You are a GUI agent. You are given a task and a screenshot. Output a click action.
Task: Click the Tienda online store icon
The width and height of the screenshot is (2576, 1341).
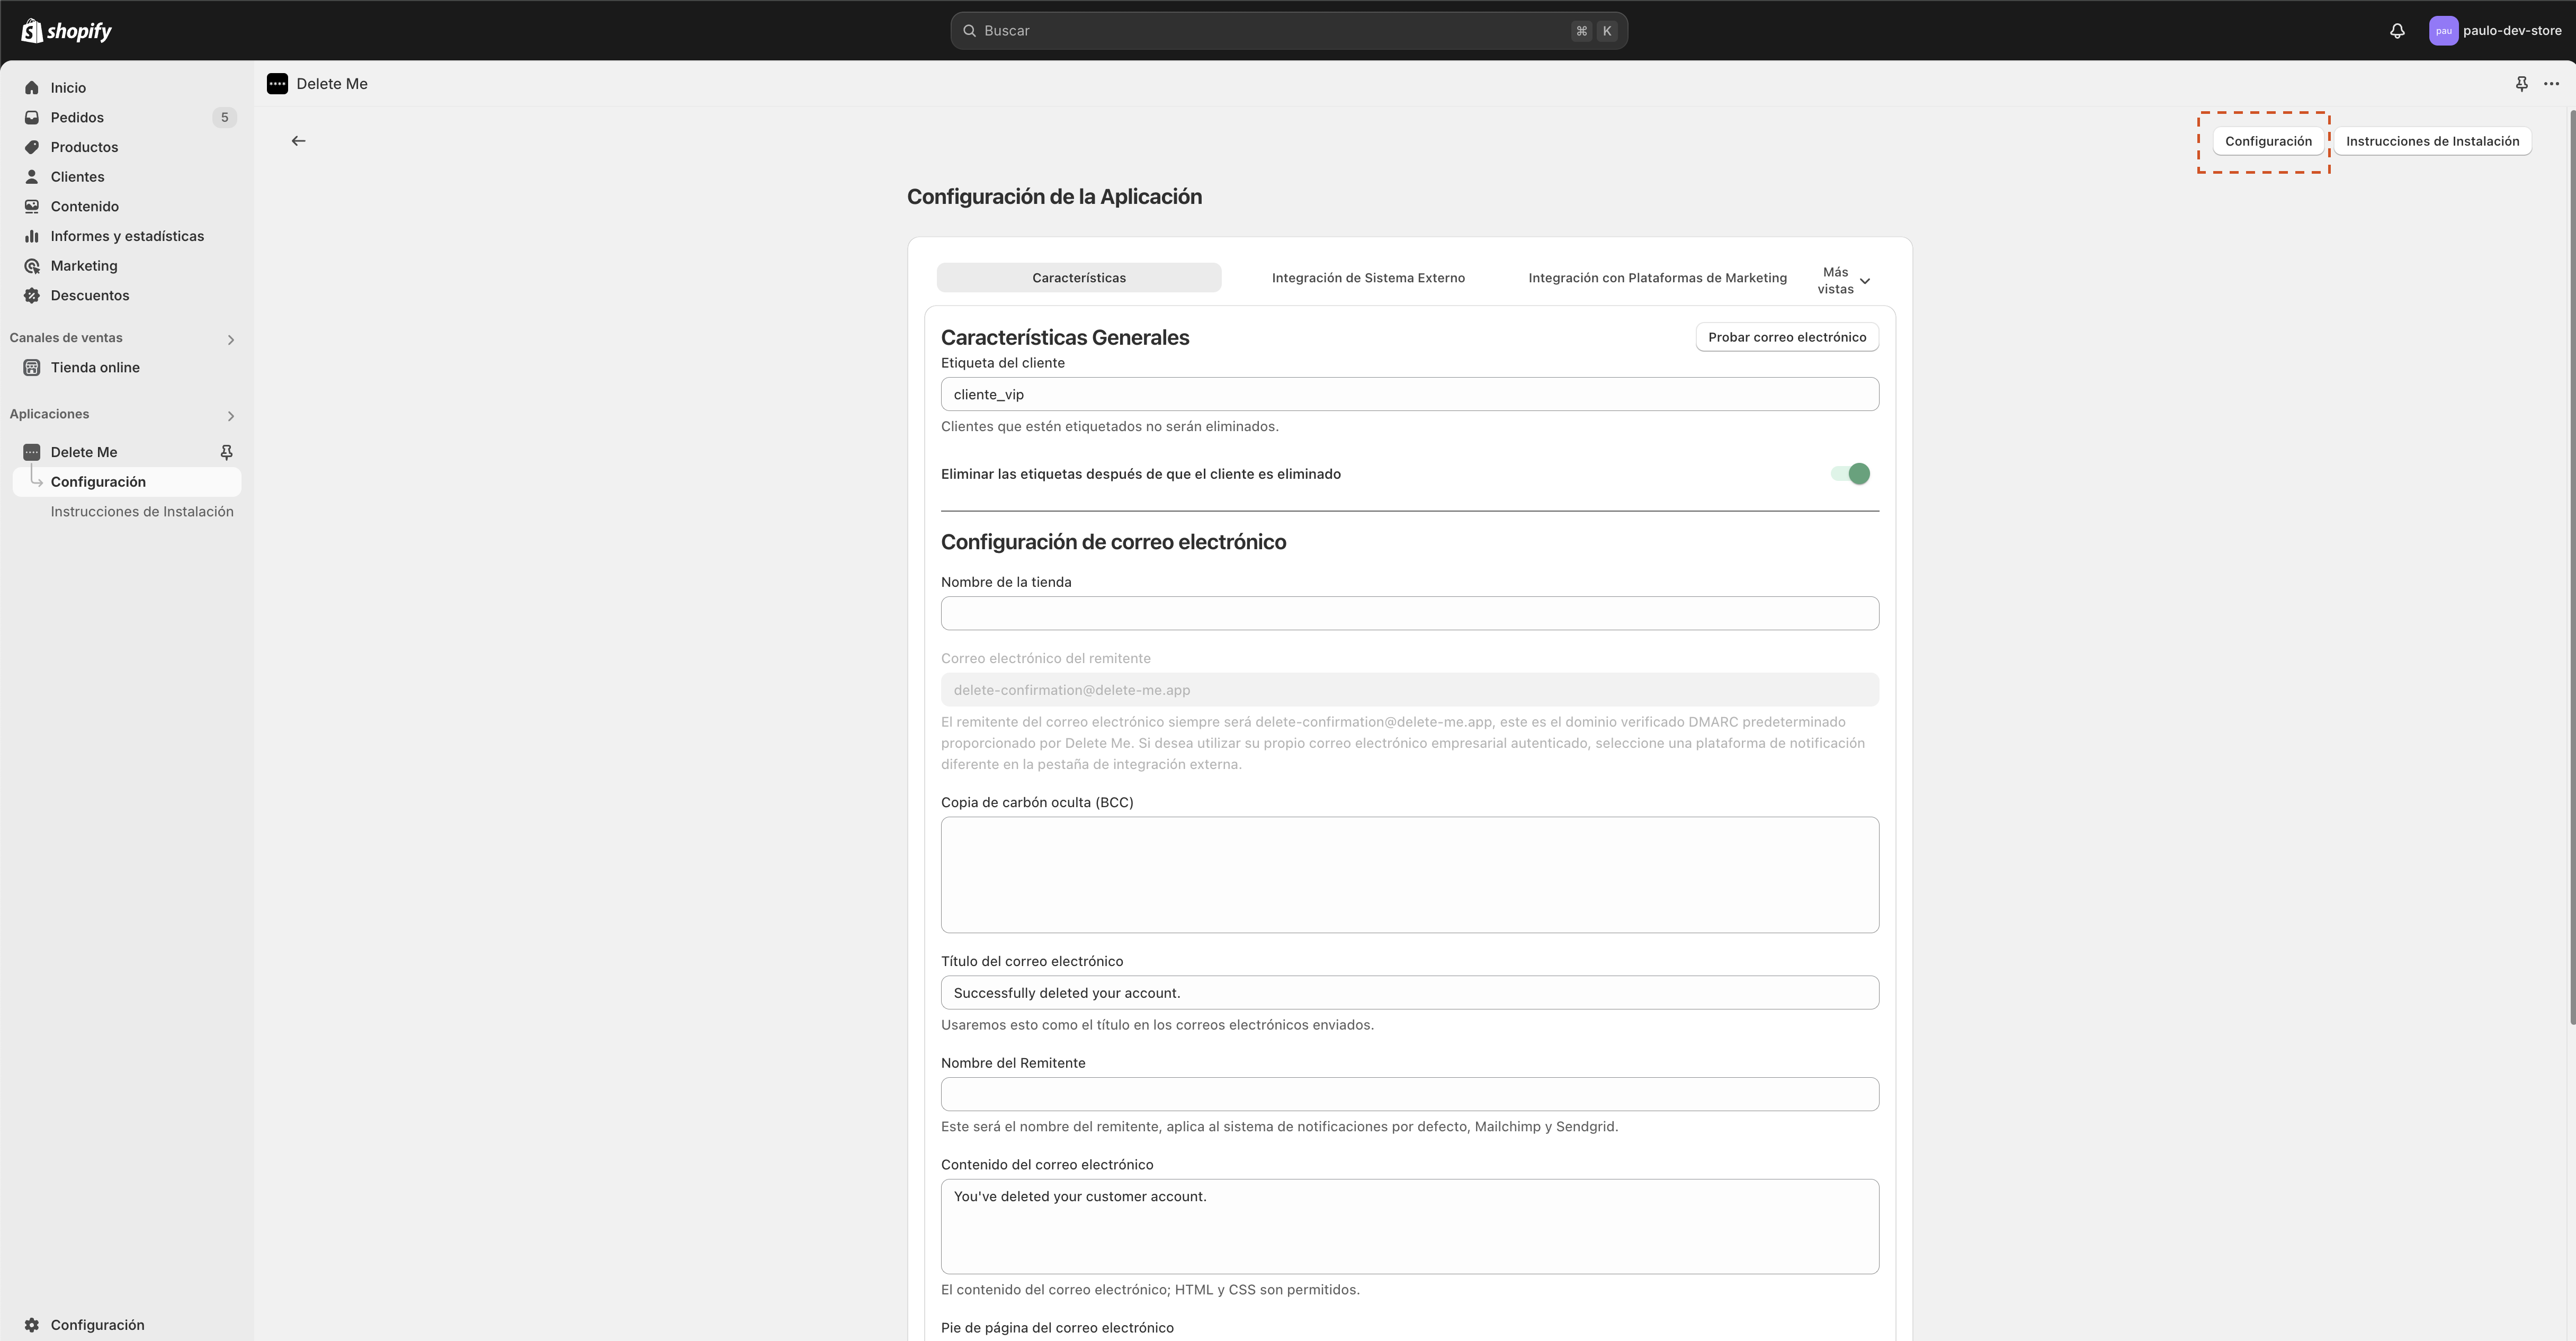coord(32,368)
